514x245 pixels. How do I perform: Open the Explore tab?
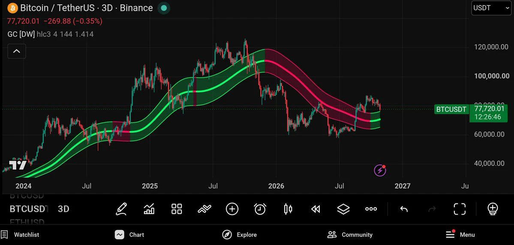[239, 235]
